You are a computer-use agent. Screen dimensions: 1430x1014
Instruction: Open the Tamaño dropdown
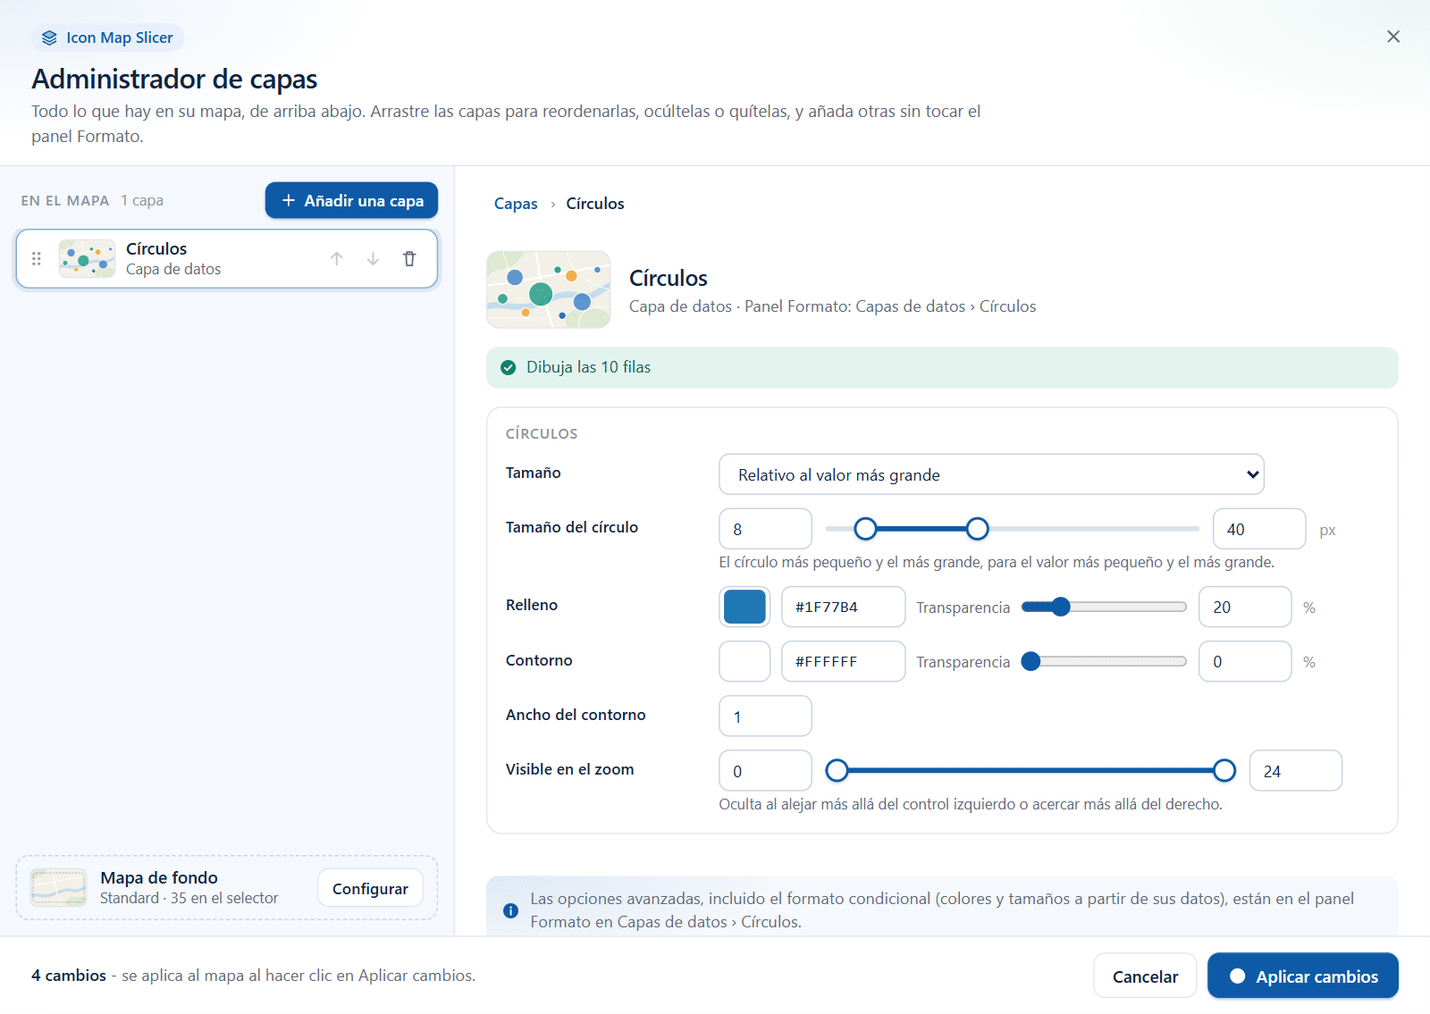991,474
